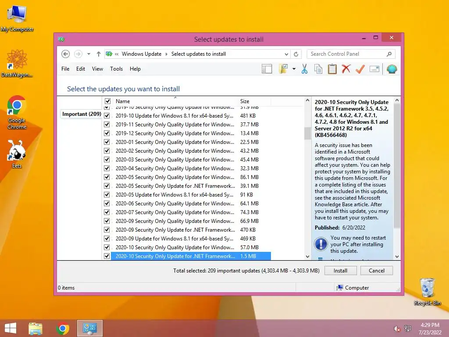Click the network tray icon
This screenshot has height=337, width=449.
pos(407,329)
